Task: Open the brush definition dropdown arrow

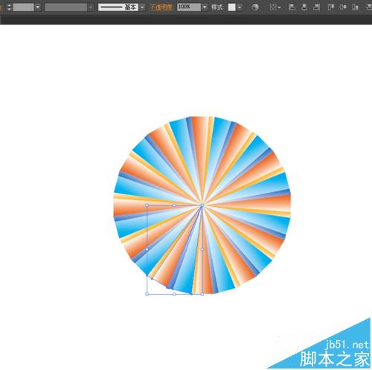Action: pos(142,7)
